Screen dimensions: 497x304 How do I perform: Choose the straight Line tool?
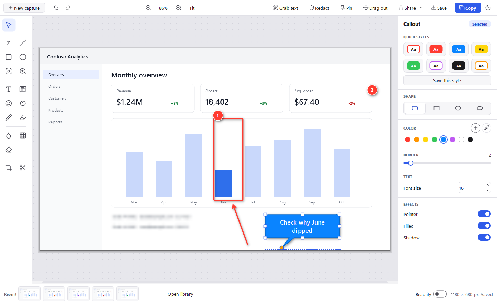[23, 43]
